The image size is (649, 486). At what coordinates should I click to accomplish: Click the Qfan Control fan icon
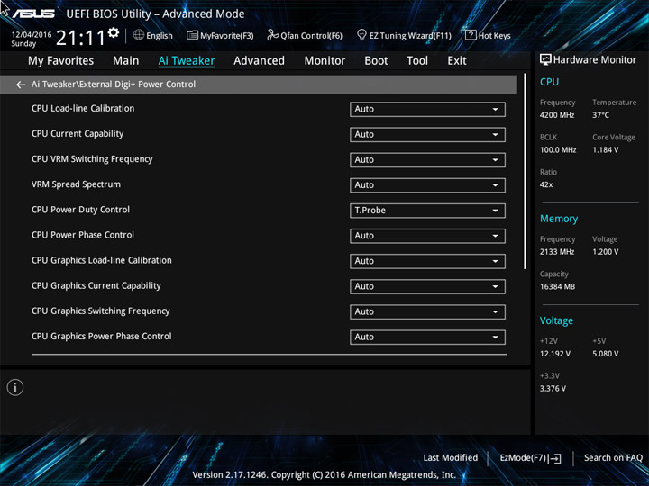point(272,35)
